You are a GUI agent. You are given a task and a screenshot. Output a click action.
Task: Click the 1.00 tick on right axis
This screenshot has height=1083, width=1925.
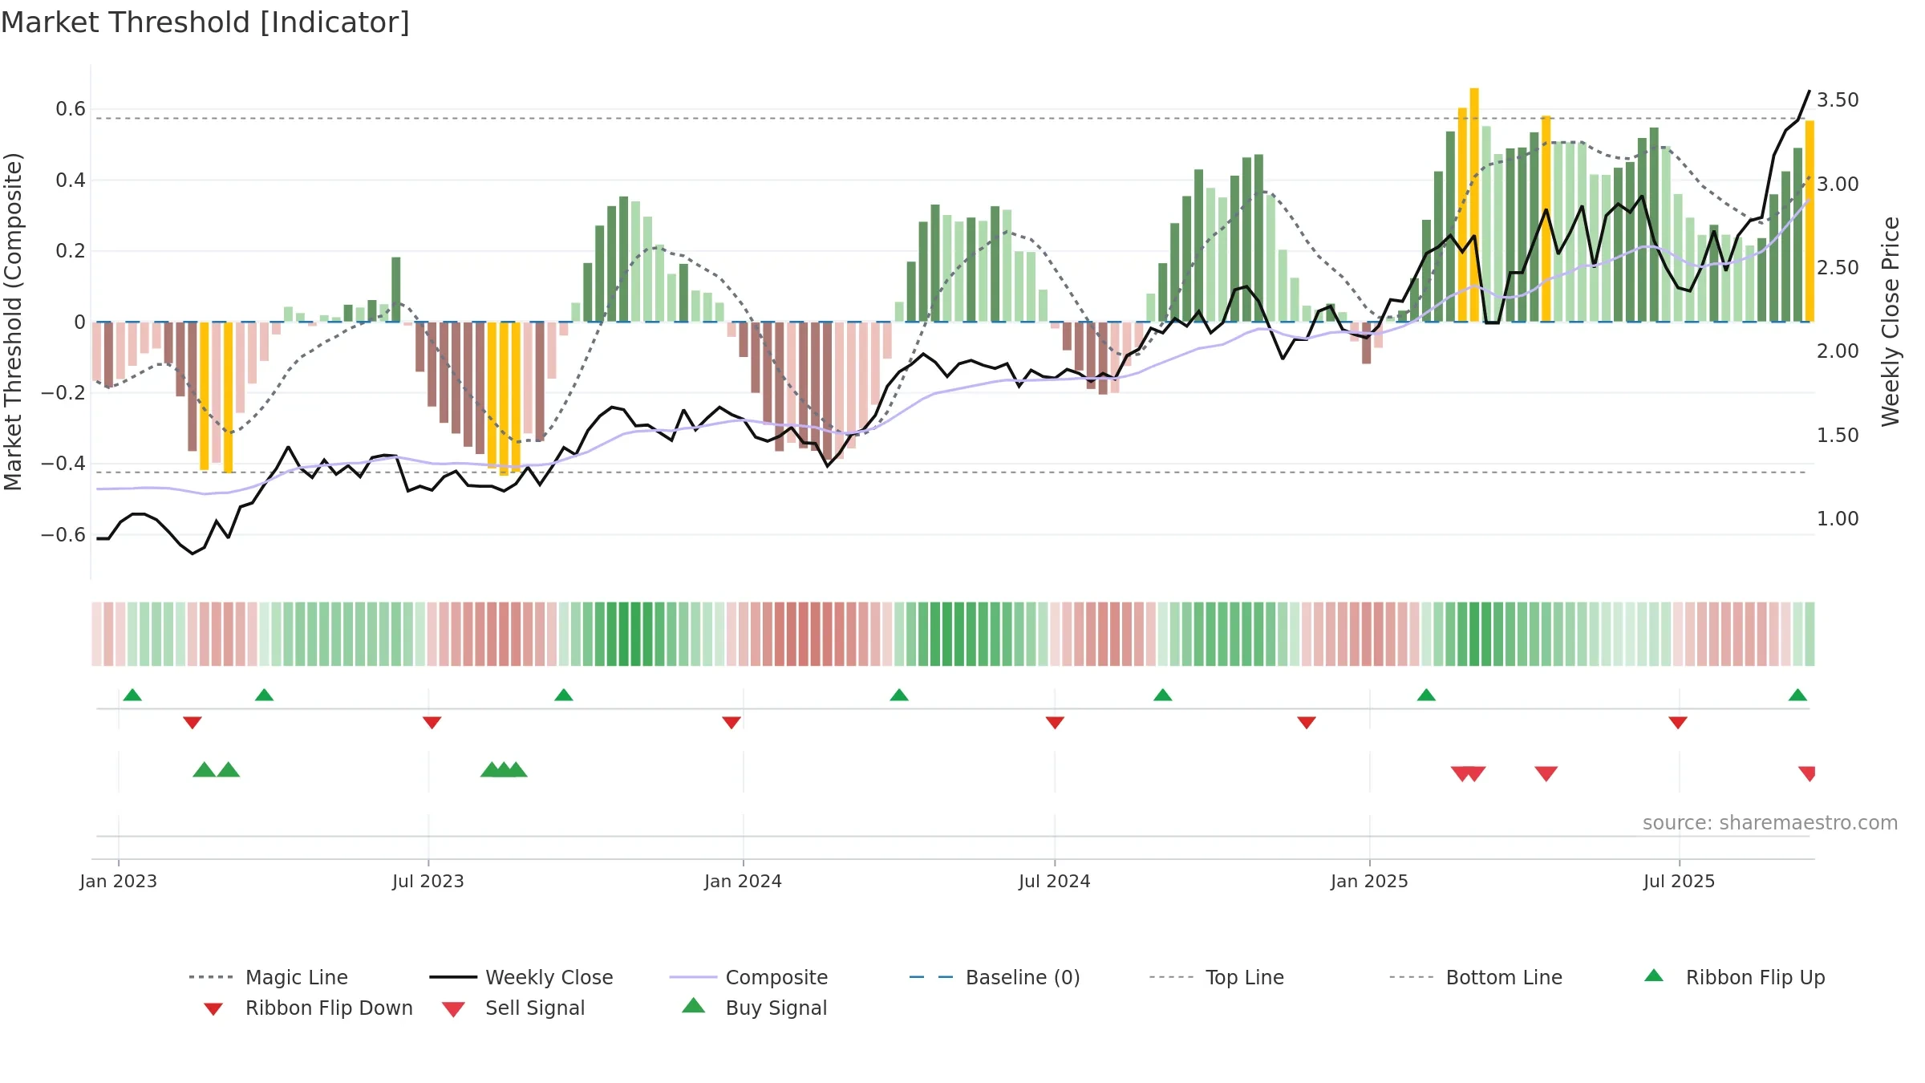point(1838,519)
